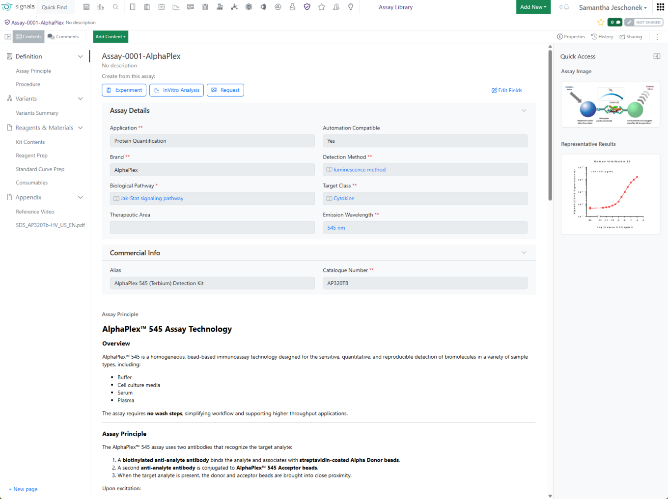Image resolution: width=668 pixels, height=499 pixels.
Task: Open the Add New dropdown
Action: pos(533,7)
